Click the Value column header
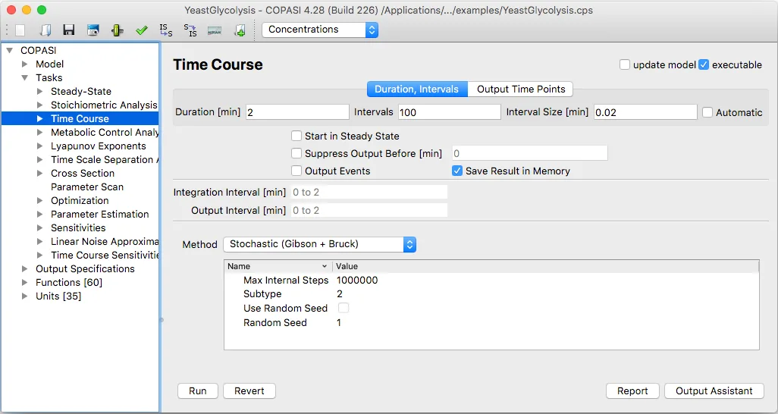 (546, 267)
